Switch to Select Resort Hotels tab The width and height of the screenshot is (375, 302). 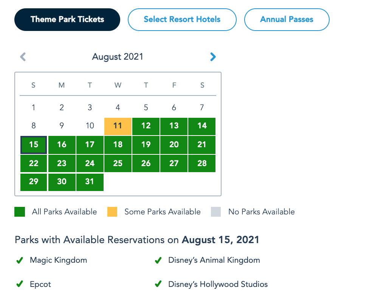[x=182, y=19]
